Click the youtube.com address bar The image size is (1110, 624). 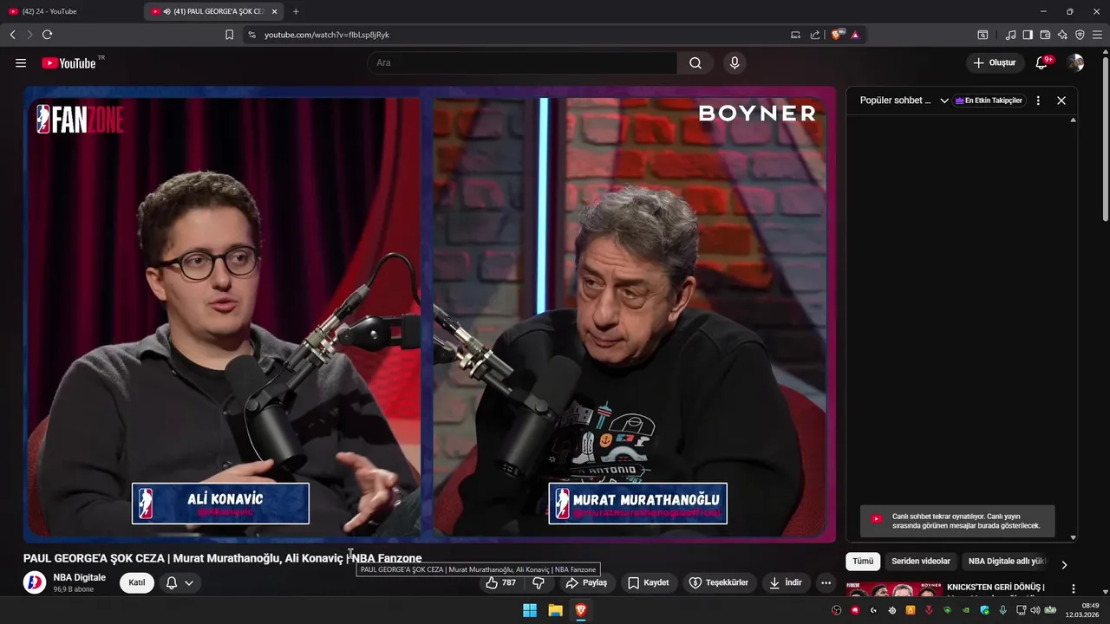(x=520, y=35)
